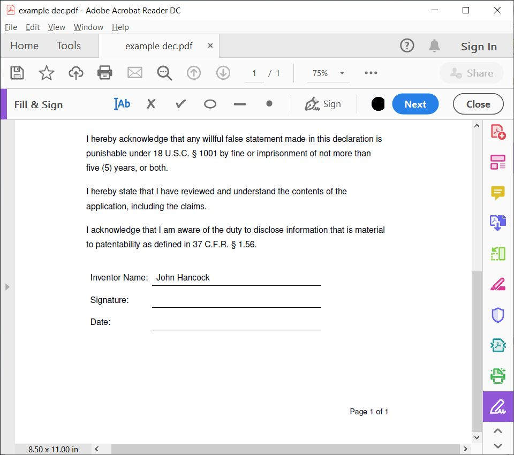Open the more tools ellipsis menu
The height and width of the screenshot is (455, 514).
coord(371,73)
